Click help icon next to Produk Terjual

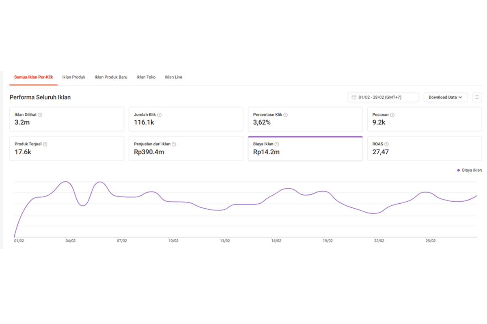[45, 144]
